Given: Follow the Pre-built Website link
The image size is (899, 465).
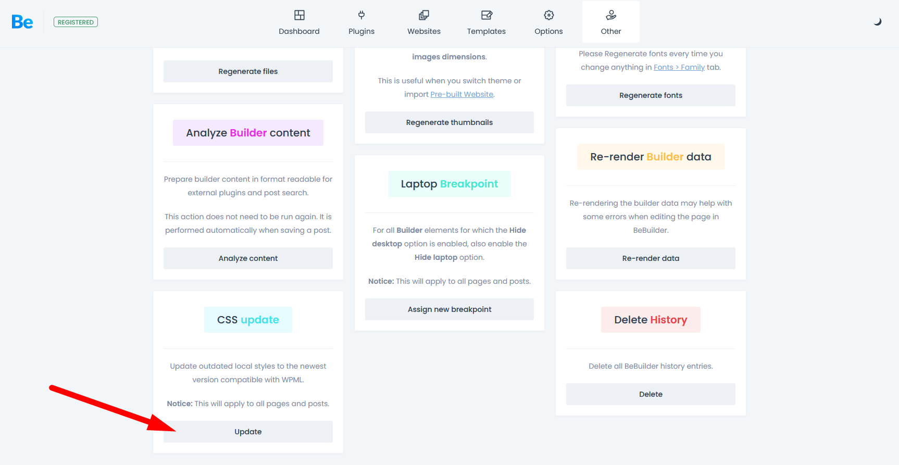Looking at the screenshot, I should [x=462, y=94].
